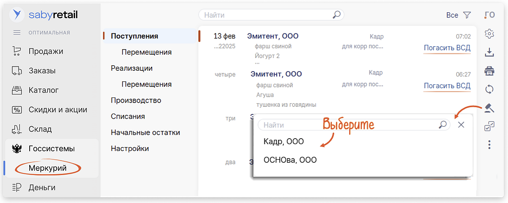The height and width of the screenshot is (203, 508).
Task: Close the organization selection popup
Action: pyautogui.click(x=461, y=125)
